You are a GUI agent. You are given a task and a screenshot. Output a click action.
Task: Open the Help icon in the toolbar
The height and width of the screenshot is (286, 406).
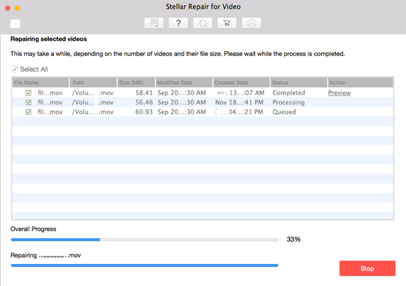[x=178, y=23]
